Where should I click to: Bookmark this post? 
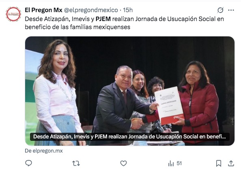tap(219, 164)
